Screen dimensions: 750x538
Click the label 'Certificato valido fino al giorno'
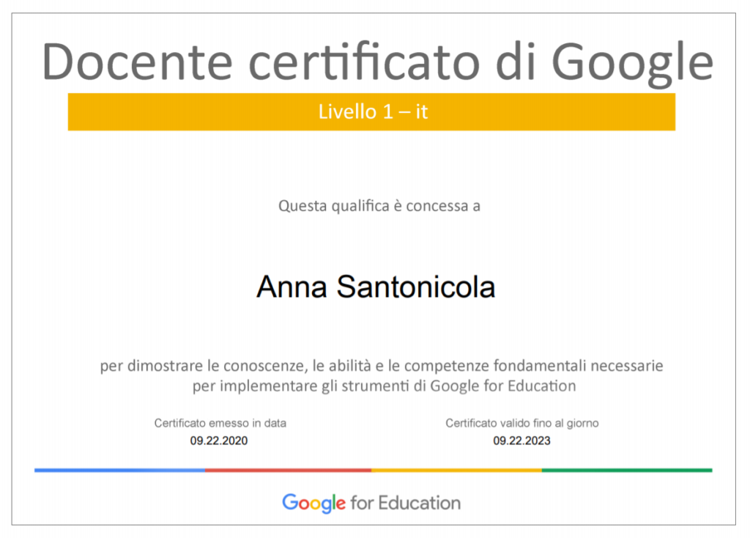521,423
